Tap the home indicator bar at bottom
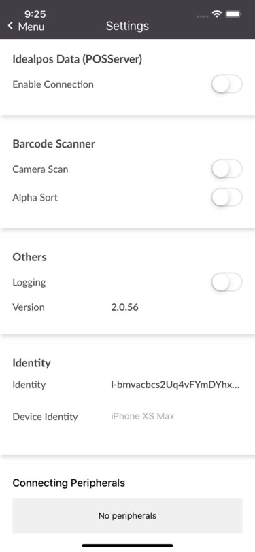This screenshot has width=255, height=552. [x=128, y=545]
